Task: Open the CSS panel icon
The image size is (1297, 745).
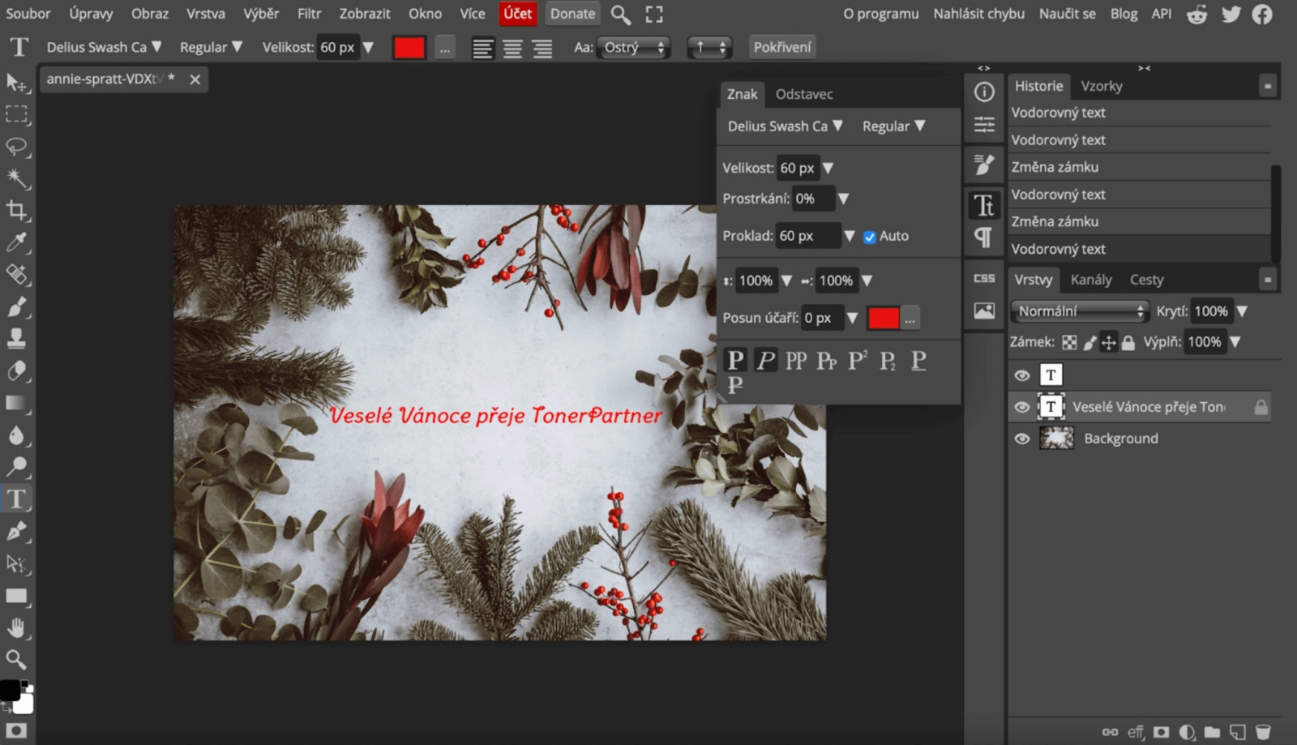Action: click(x=984, y=279)
